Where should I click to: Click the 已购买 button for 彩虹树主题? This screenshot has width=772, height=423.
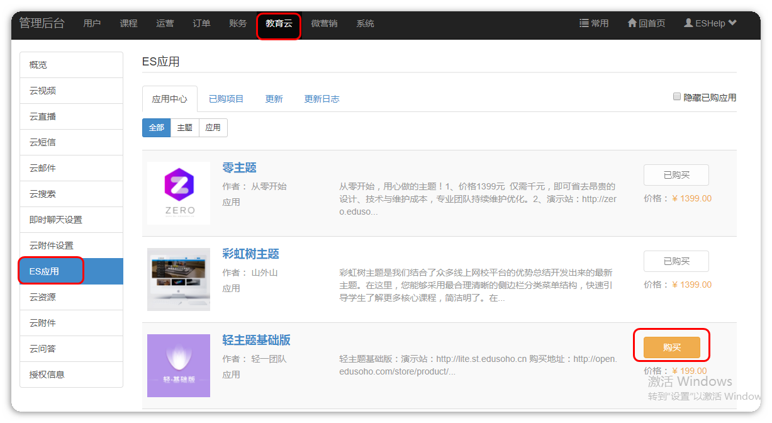point(676,261)
